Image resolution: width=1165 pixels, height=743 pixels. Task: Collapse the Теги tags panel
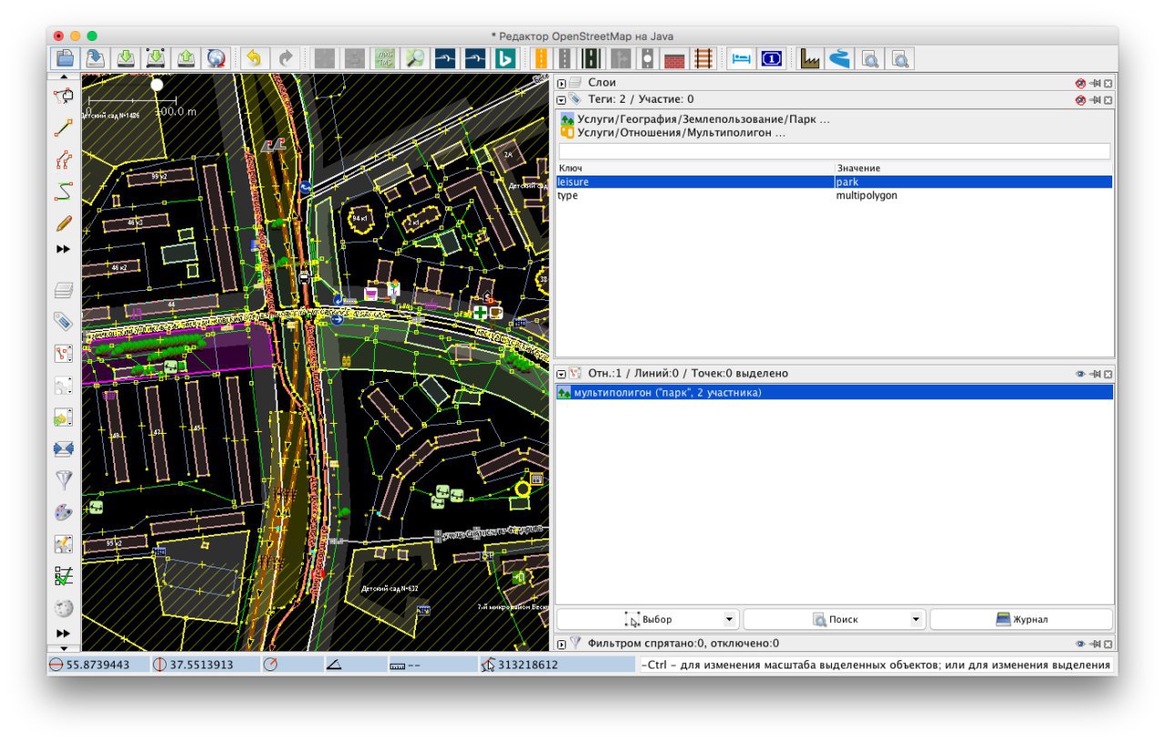tap(562, 99)
